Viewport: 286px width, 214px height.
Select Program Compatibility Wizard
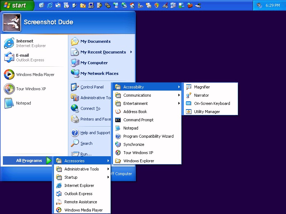148,136
